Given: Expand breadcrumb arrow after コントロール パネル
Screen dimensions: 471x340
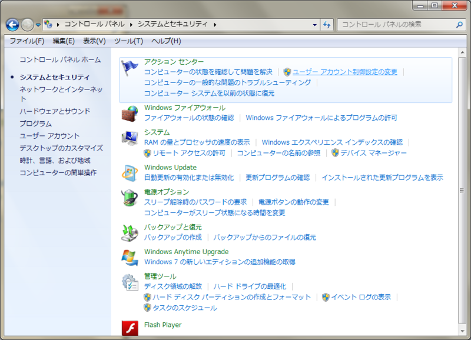Looking at the screenshot, I should tap(131, 25).
